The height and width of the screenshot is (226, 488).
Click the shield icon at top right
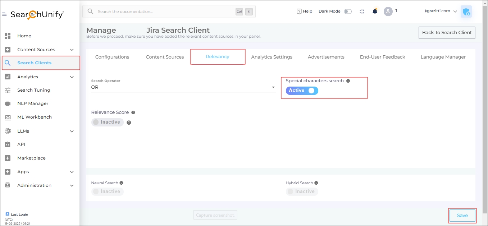pyautogui.click(x=466, y=11)
